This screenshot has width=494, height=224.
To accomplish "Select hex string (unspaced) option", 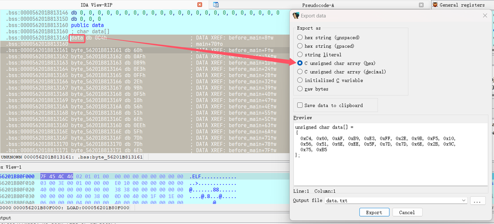I will click(300, 37).
